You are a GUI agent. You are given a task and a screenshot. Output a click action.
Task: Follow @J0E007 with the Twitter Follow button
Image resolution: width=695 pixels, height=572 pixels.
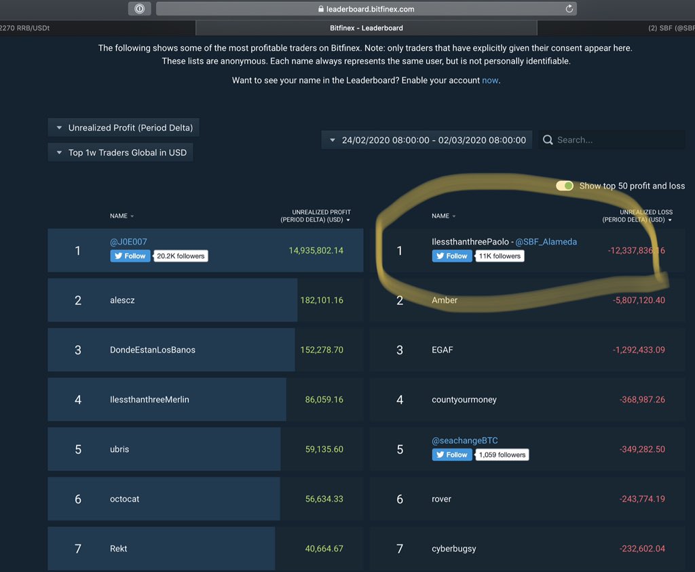click(130, 256)
